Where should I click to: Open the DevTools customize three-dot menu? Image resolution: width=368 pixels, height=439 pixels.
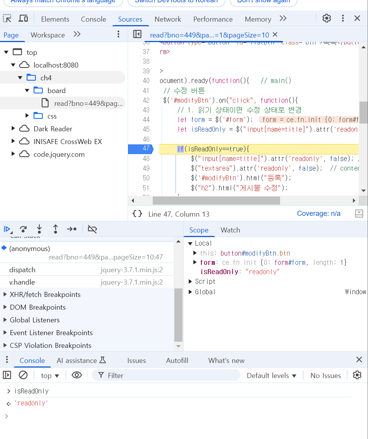(343, 19)
